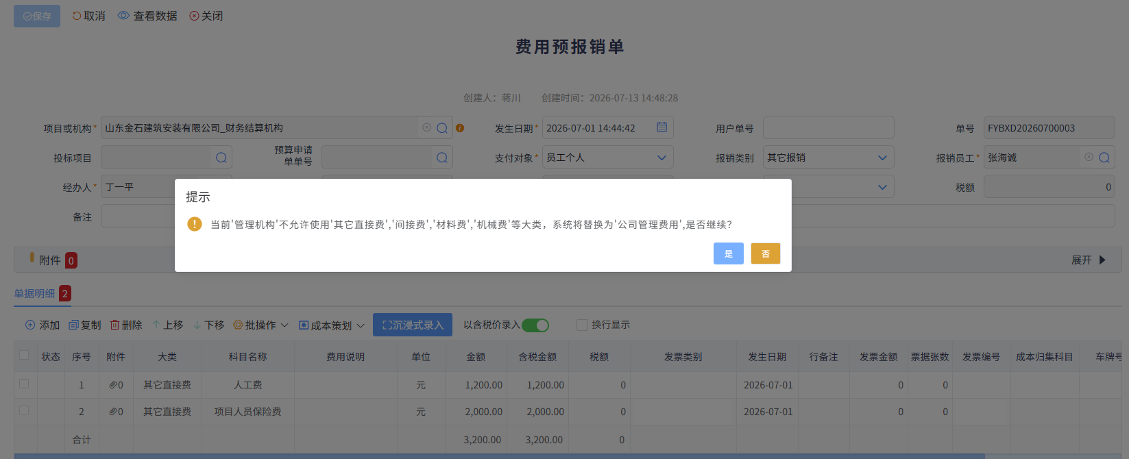Click the 保存 button

(x=37, y=16)
